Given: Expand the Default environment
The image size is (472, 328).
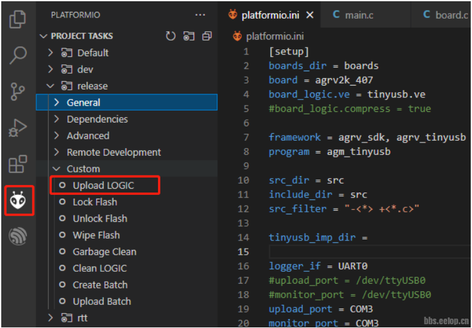Looking at the screenshot, I should pyautogui.click(x=51, y=53).
